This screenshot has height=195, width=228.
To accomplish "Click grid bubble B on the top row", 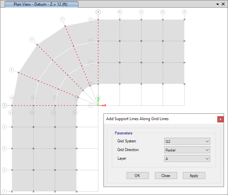I will point(120,12).
